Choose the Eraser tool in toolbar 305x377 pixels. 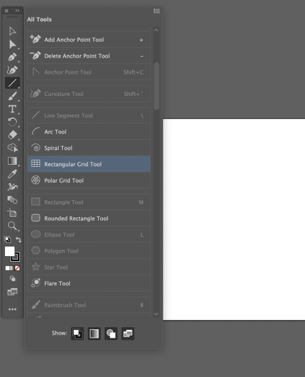click(12, 135)
